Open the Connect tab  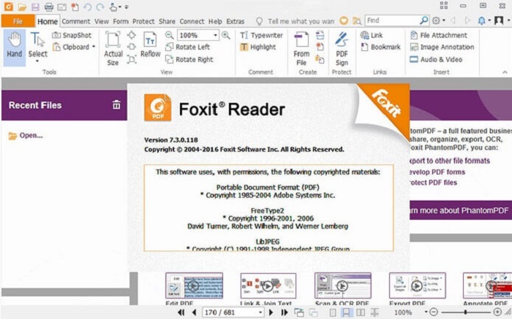192,21
